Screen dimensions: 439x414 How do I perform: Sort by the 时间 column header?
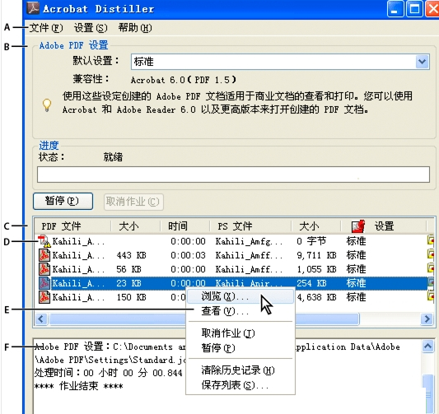pyautogui.click(x=185, y=226)
